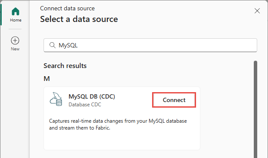Close the Connect data source dialog
The image size is (268, 158).
coord(257,11)
